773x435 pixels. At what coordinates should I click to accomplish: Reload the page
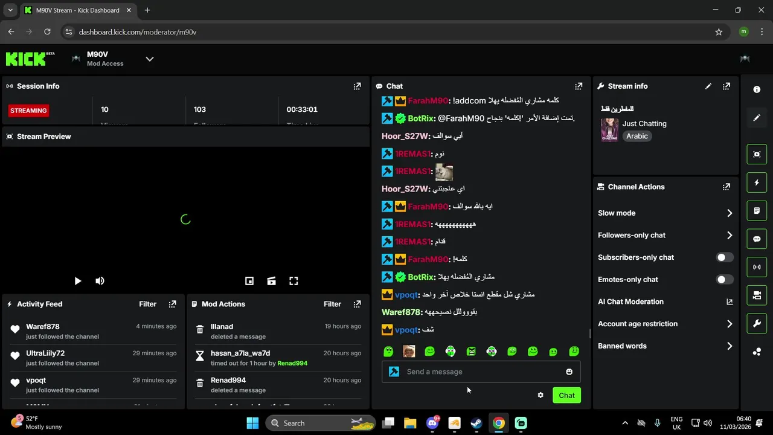[x=47, y=32]
